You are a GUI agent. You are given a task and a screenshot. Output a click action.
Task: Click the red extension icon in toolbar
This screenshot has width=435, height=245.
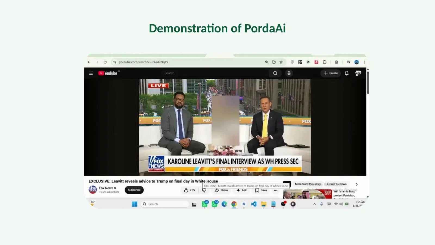[x=316, y=62]
